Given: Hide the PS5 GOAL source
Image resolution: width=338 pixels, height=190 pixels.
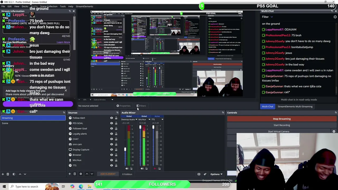Looking at the screenshot, I should click(111, 123).
